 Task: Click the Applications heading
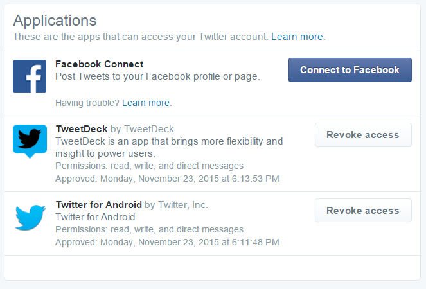[x=55, y=21]
